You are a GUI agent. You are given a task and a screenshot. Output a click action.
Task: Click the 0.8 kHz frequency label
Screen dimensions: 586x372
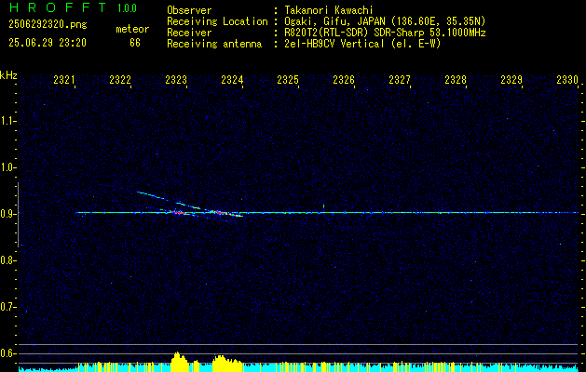(8, 260)
